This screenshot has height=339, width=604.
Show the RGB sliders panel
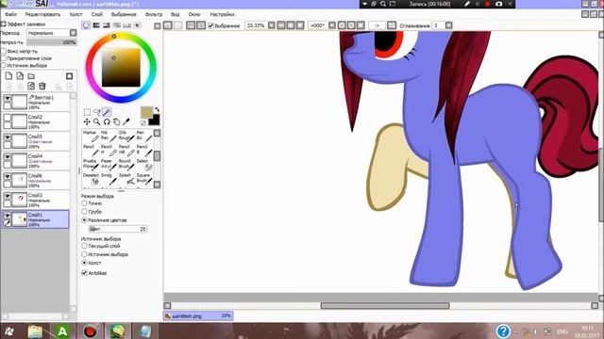click(x=96, y=25)
